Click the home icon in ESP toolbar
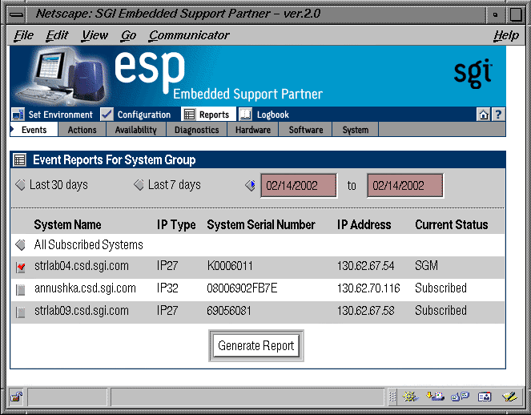Viewport: 531px width, 415px height. [484, 115]
